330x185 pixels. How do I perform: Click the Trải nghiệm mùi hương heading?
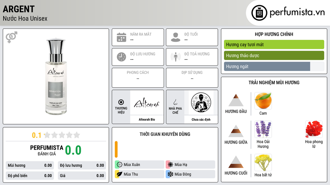(274, 83)
